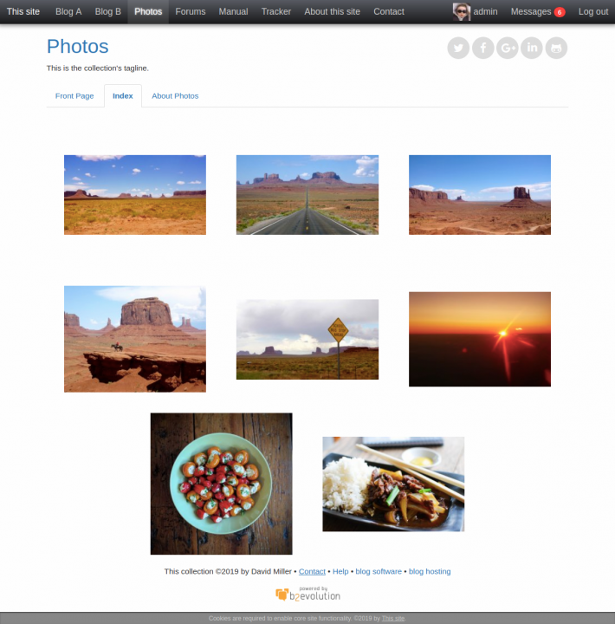Open the Twitter social icon
Screen dimensions: 615x624
click(458, 49)
